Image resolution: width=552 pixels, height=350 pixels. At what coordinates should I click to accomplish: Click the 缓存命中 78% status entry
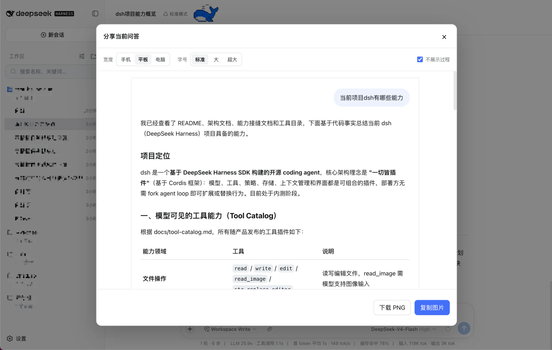click(374, 343)
